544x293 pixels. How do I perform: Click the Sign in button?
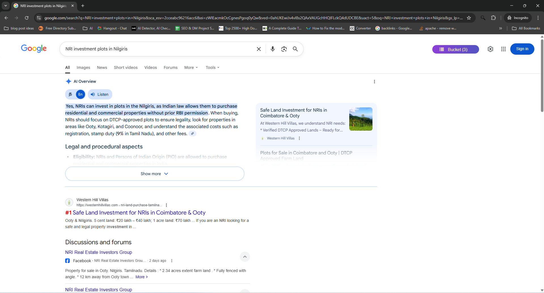pos(522,49)
